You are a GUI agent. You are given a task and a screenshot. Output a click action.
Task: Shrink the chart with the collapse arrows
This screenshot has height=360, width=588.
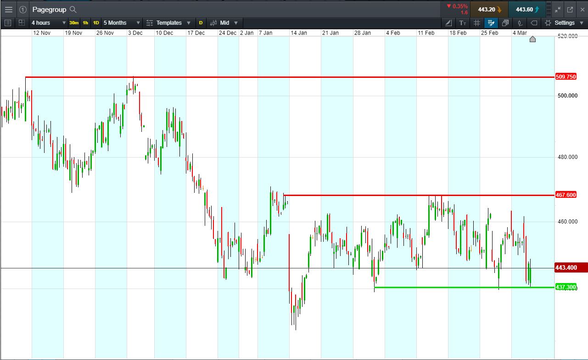pyautogui.click(x=558, y=9)
